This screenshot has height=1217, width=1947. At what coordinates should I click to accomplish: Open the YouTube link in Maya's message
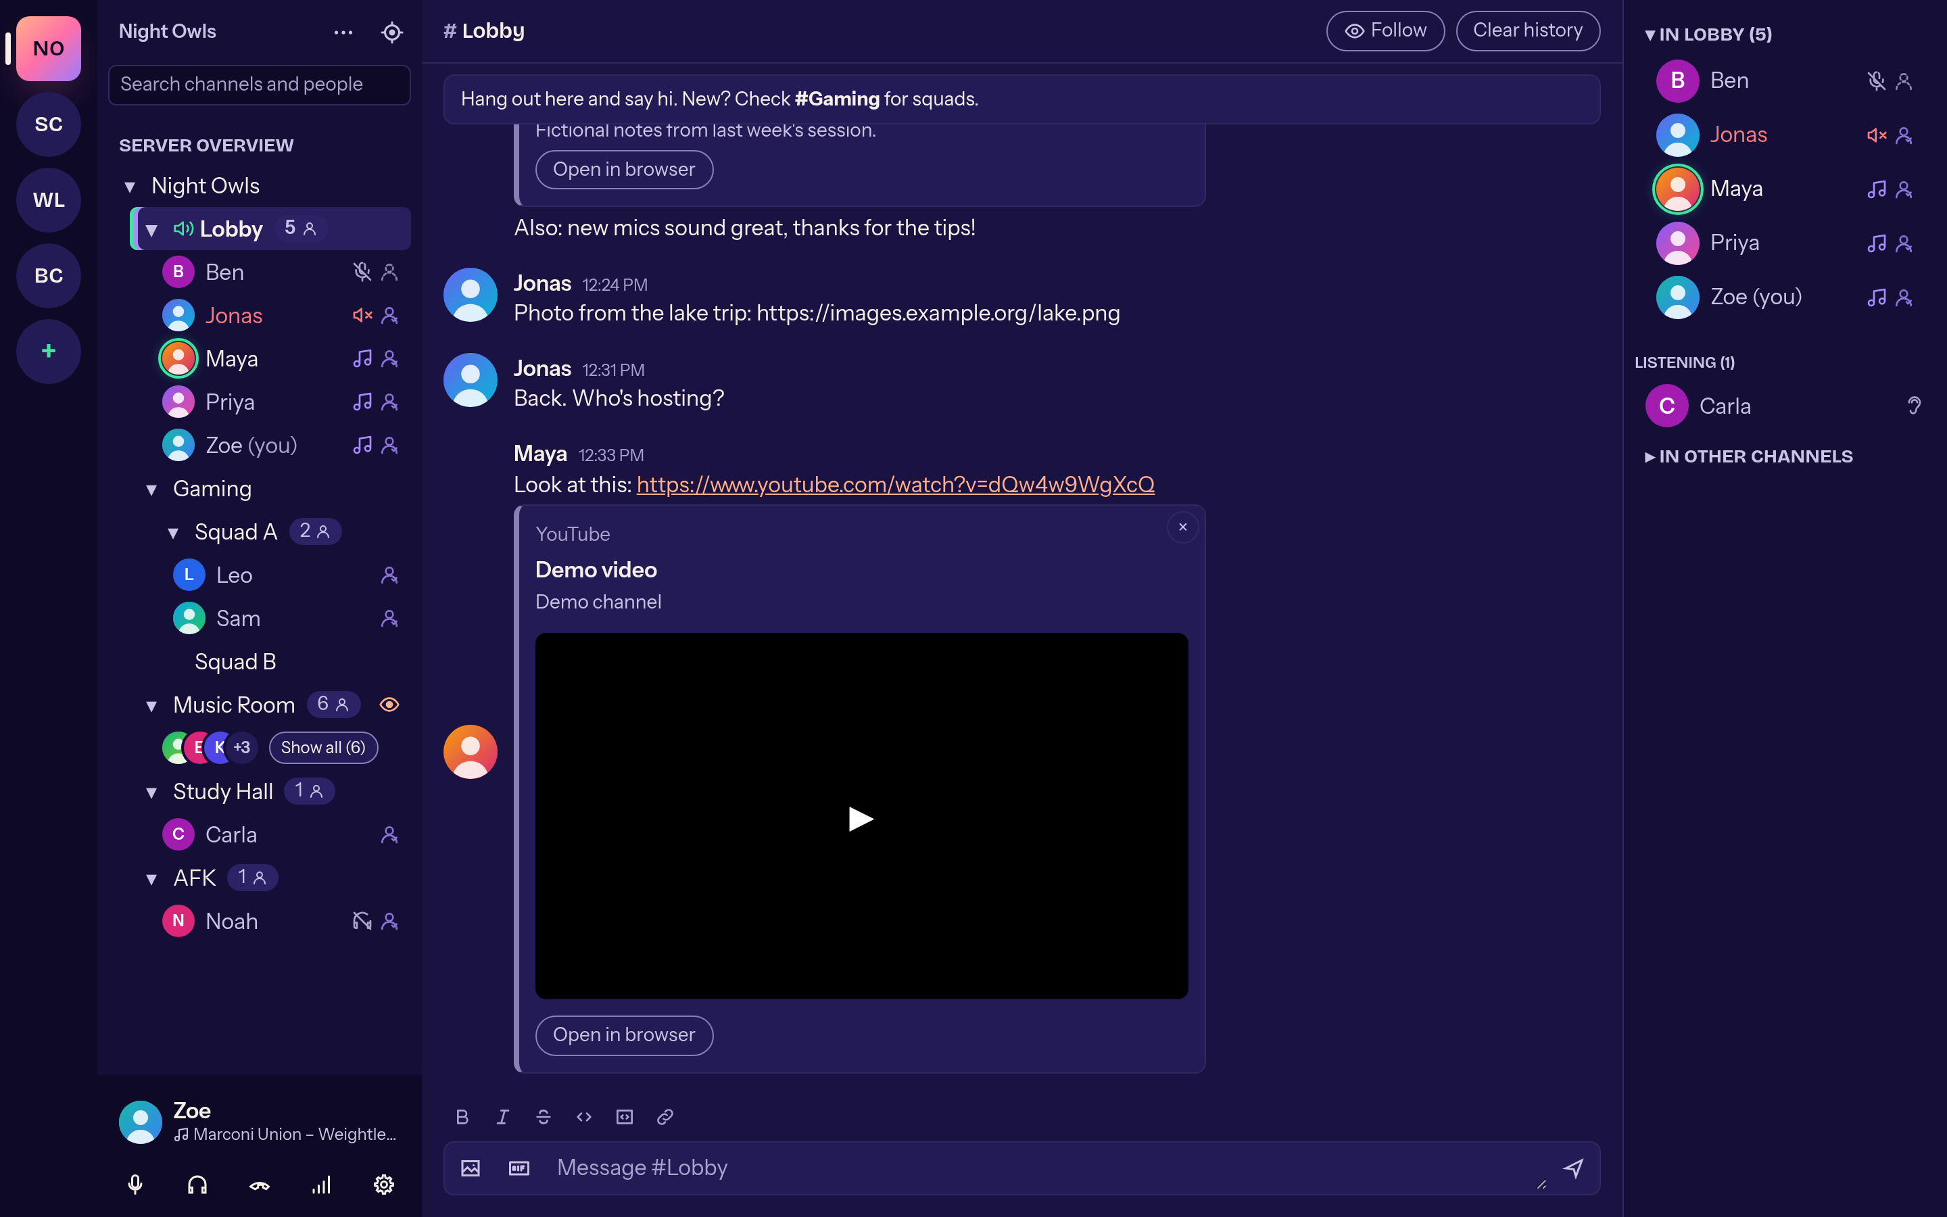[x=896, y=485]
